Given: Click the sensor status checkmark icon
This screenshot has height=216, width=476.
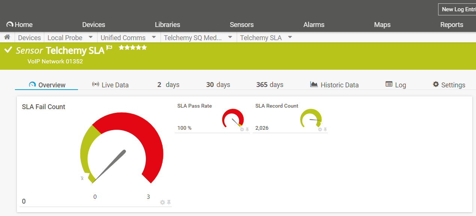Looking at the screenshot, I should [8, 50].
